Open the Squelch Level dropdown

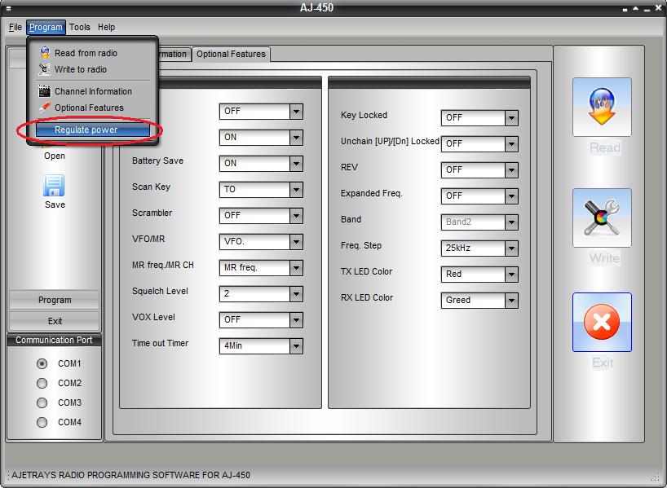coord(296,294)
